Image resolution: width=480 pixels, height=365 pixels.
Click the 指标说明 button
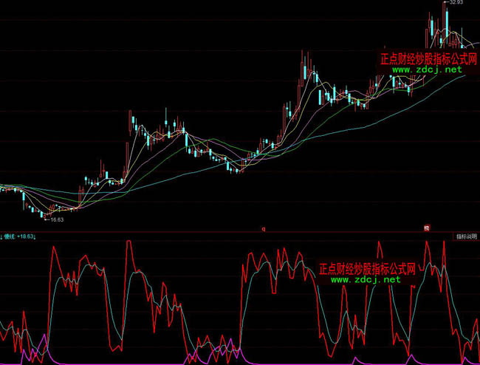[466, 236]
